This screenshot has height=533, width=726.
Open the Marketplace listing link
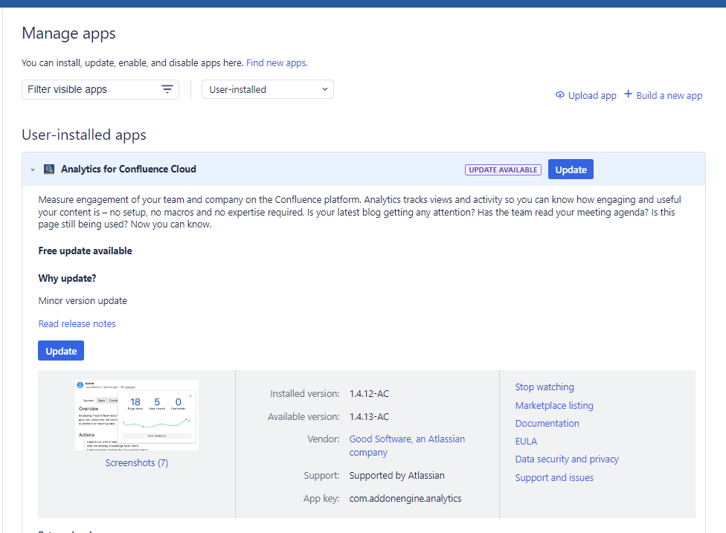click(x=554, y=405)
